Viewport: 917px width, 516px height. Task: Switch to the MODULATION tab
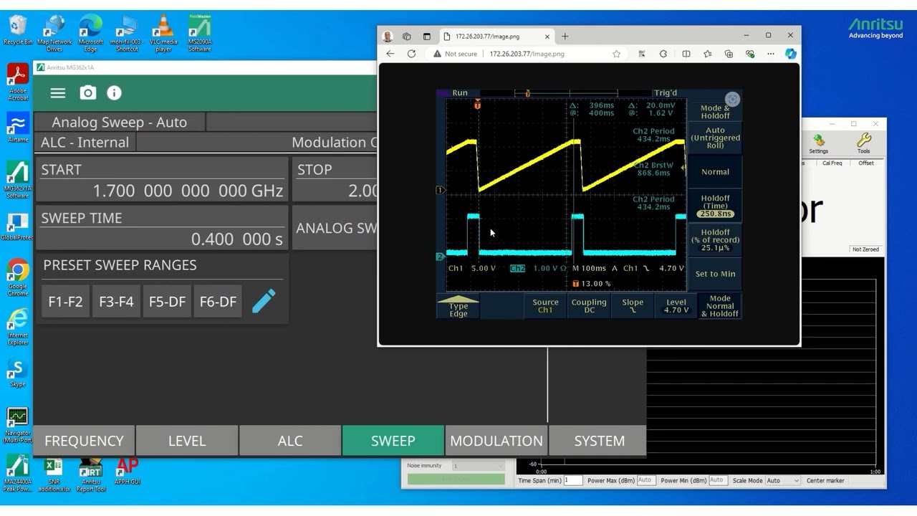coord(496,441)
